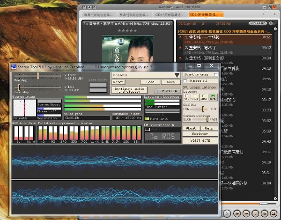The width and height of the screenshot is (281, 220).
Task: Switch to CD1 playlist tab
Action: tap(170, 15)
